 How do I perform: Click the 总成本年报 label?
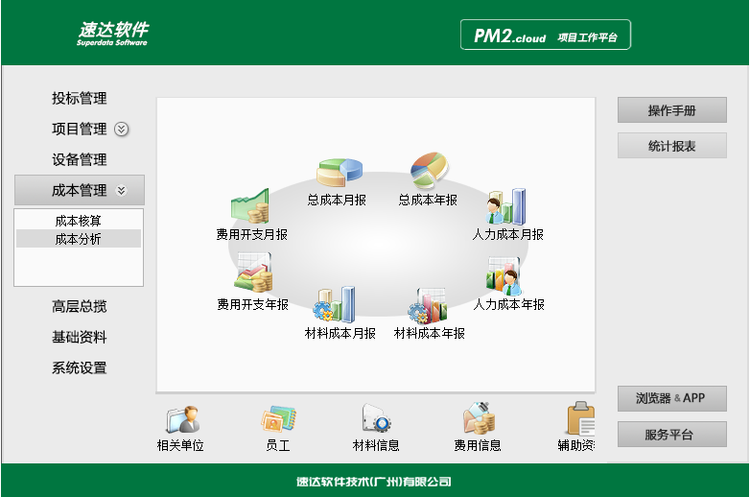(x=428, y=200)
